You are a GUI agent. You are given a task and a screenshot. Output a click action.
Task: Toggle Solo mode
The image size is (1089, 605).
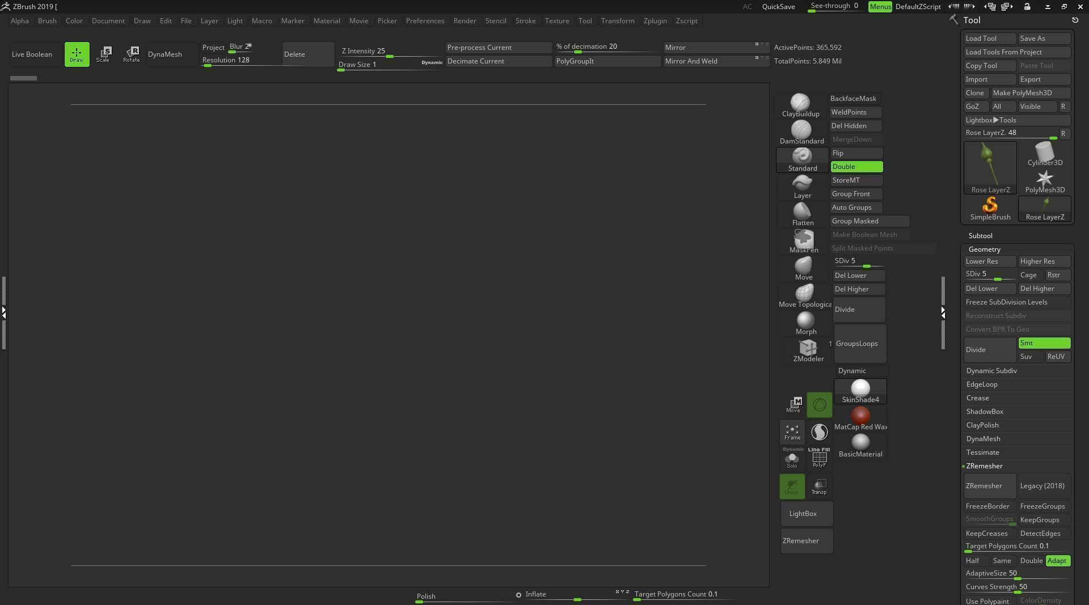click(x=792, y=458)
